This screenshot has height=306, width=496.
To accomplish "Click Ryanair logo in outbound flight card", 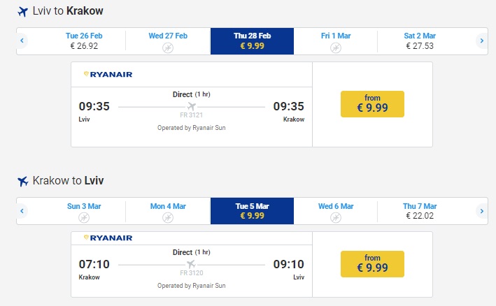I will (108, 74).
